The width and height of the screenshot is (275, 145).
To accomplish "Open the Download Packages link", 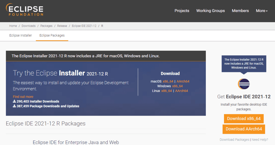I will point(234,140).
